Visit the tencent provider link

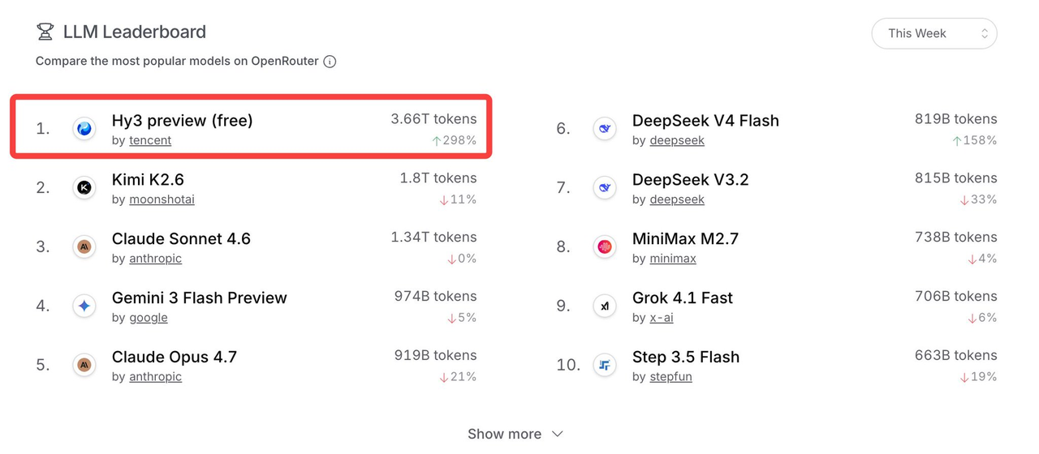tap(150, 140)
